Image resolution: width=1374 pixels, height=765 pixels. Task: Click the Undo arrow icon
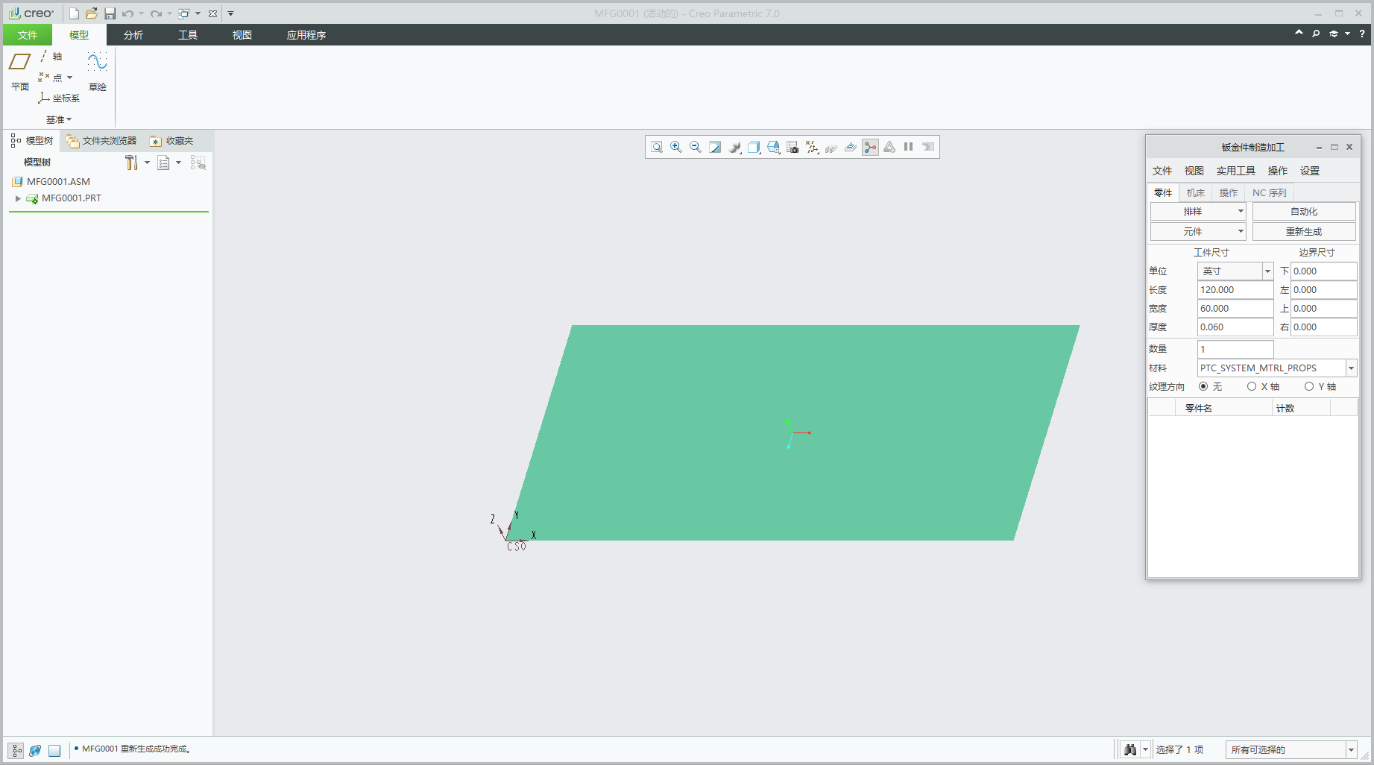point(128,13)
